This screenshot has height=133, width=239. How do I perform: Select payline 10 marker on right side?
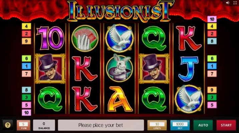[212, 19]
